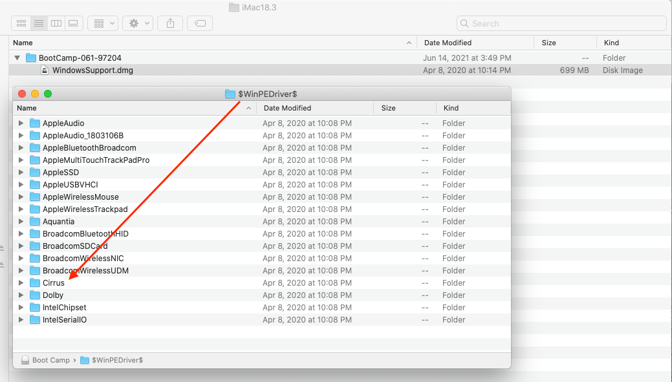
Task: Expand the Cirrus folder
Action: 21,282
